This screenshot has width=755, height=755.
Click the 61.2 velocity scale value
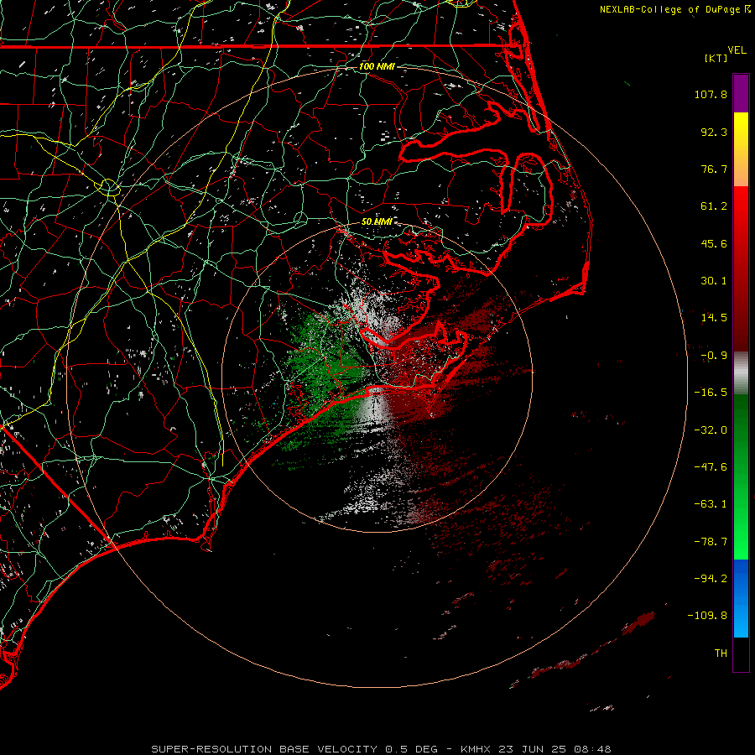[x=714, y=206]
